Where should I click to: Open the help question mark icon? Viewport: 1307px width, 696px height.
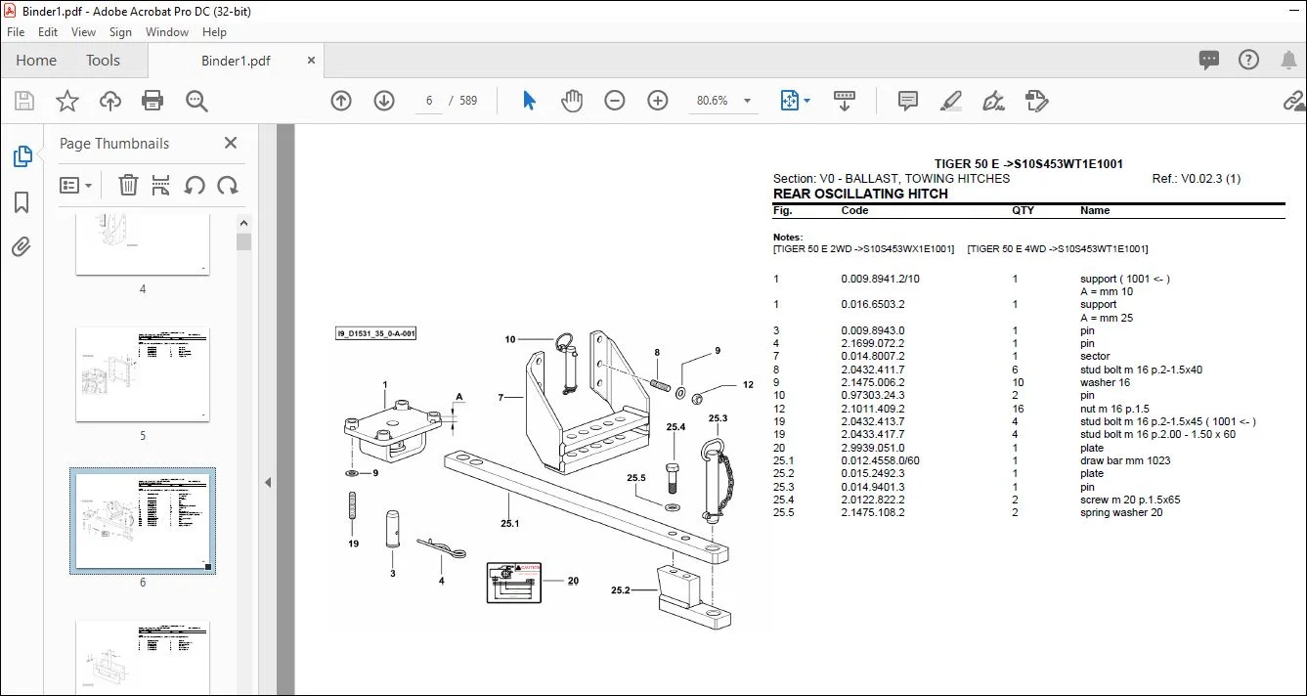(1249, 60)
